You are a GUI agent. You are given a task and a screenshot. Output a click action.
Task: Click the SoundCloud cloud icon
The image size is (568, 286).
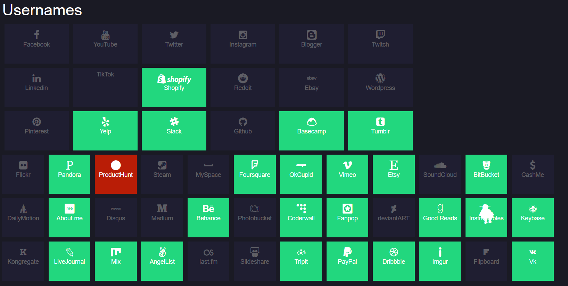click(x=440, y=165)
